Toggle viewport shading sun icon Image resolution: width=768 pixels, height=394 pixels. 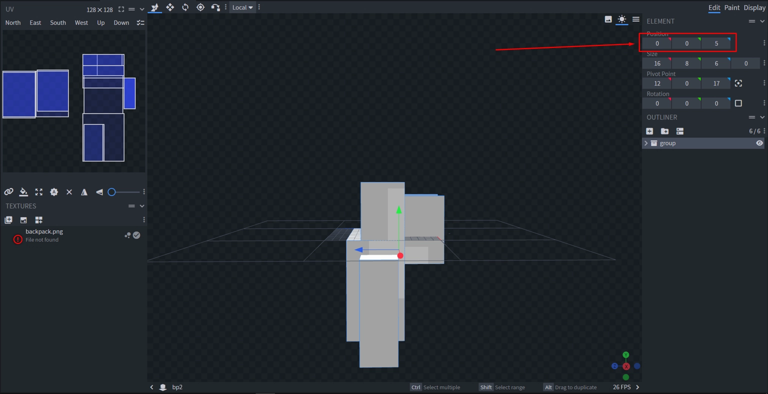click(x=621, y=19)
